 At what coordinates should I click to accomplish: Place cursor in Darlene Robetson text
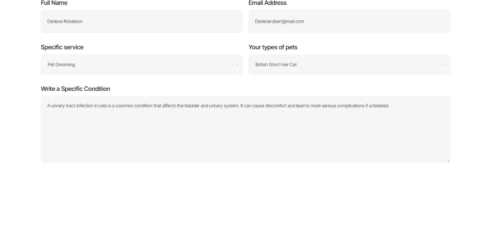pos(65,21)
